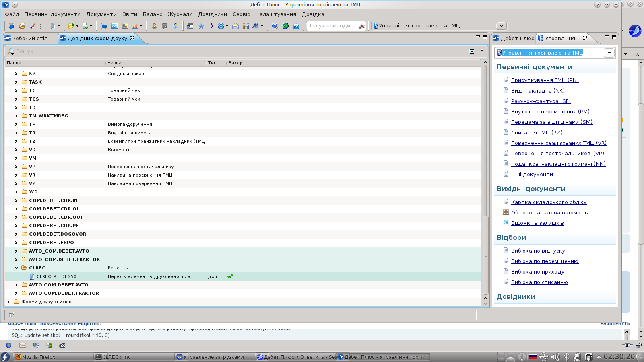This screenshot has width=644, height=362.
Task: Open the Звіти menu
Action: (x=130, y=14)
